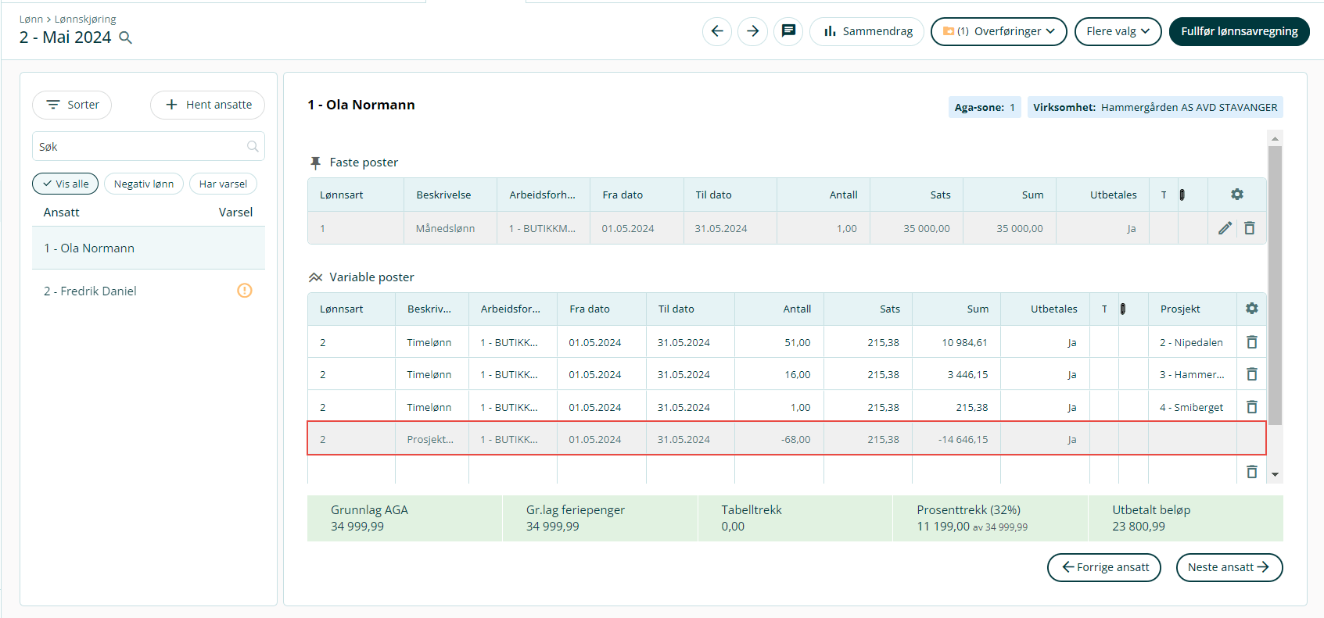Viewport: 1324px width, 618px height.
Task: Click Fullfør lønnsavregning button
Action: (x=1239, y=31)
